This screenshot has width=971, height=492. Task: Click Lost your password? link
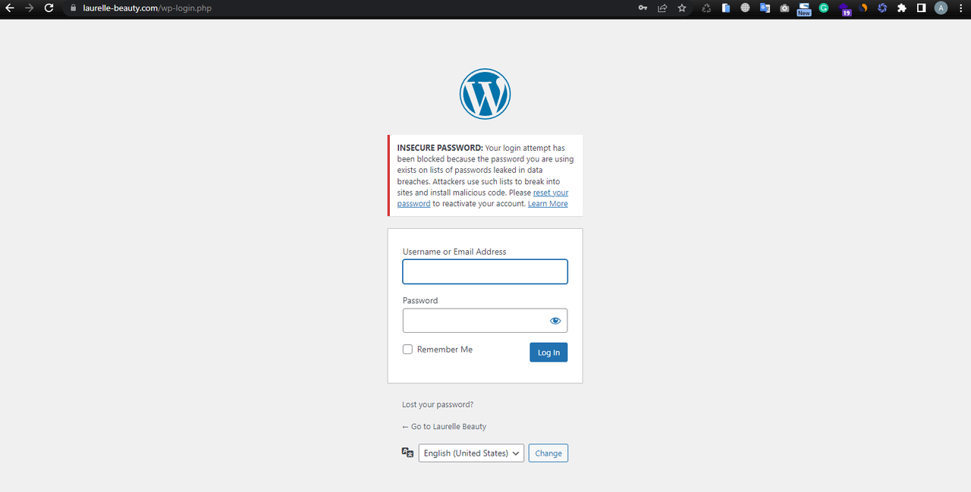tap(438, 405)
